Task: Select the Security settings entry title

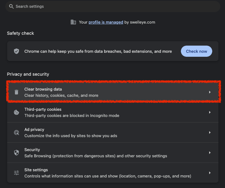Action: [32, 150]
